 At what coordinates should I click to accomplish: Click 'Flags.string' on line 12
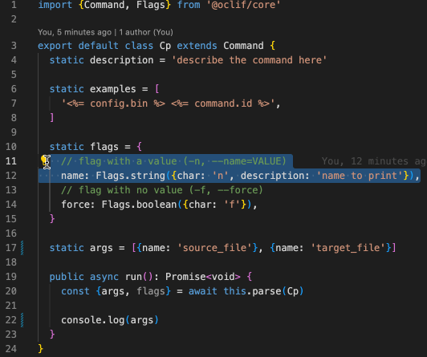pyautogui.click(x=130, y=176)
